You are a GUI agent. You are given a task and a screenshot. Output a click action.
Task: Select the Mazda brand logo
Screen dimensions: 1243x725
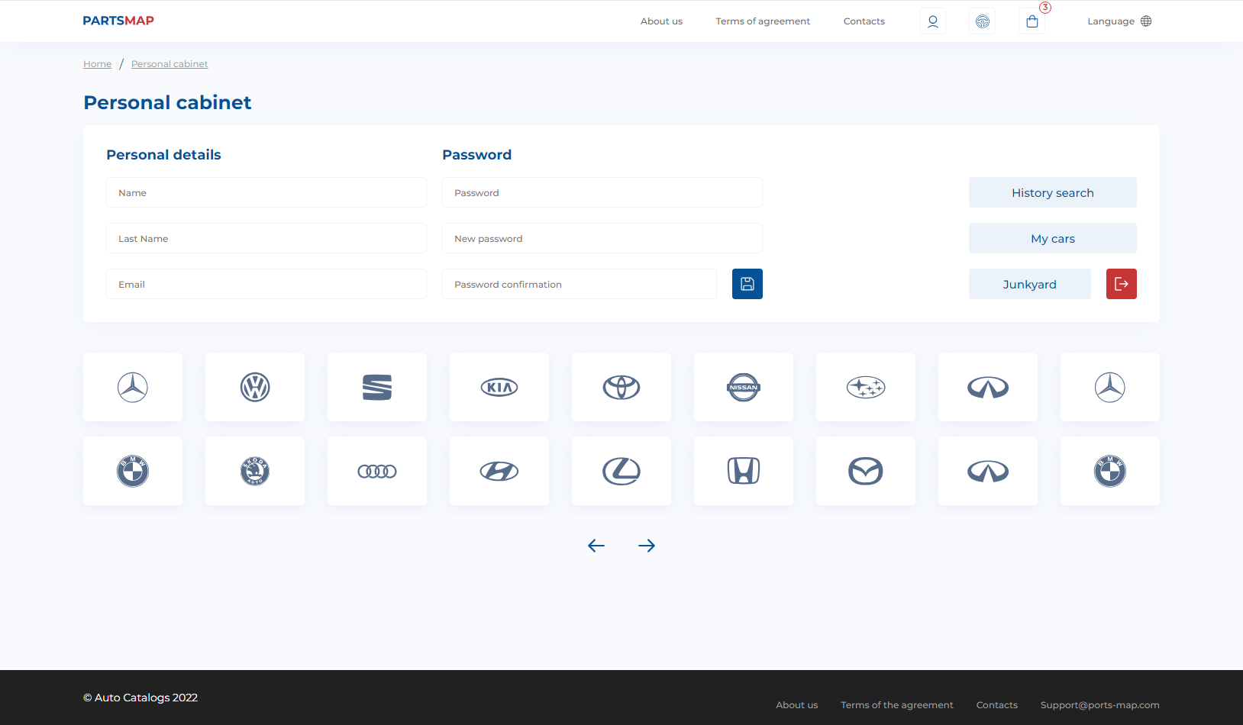point(866,471)
